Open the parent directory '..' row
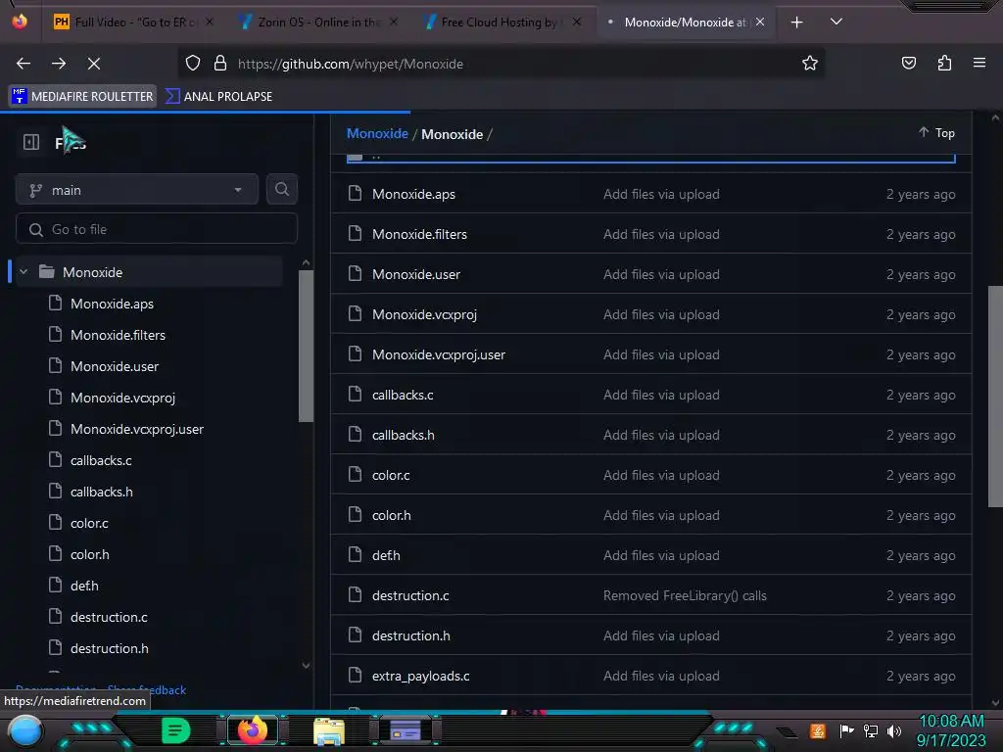The image size is (1003, 752). tap(650, 157)
